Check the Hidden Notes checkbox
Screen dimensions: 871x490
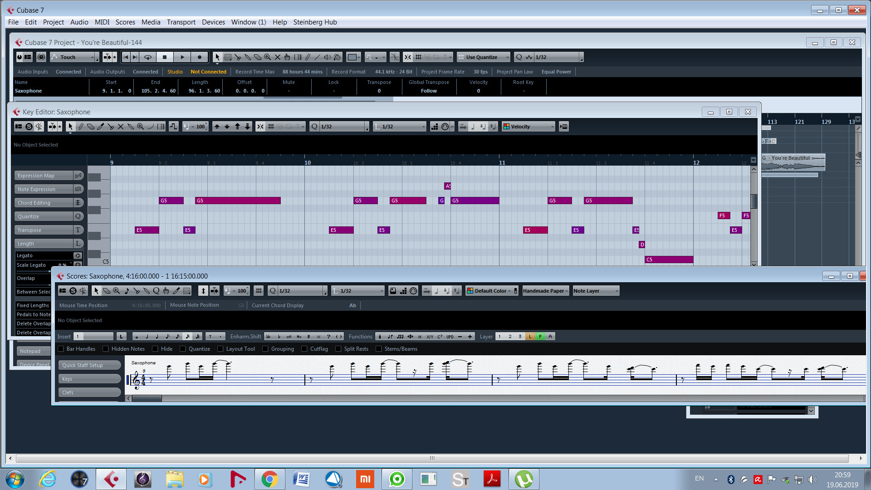(106, 349)
